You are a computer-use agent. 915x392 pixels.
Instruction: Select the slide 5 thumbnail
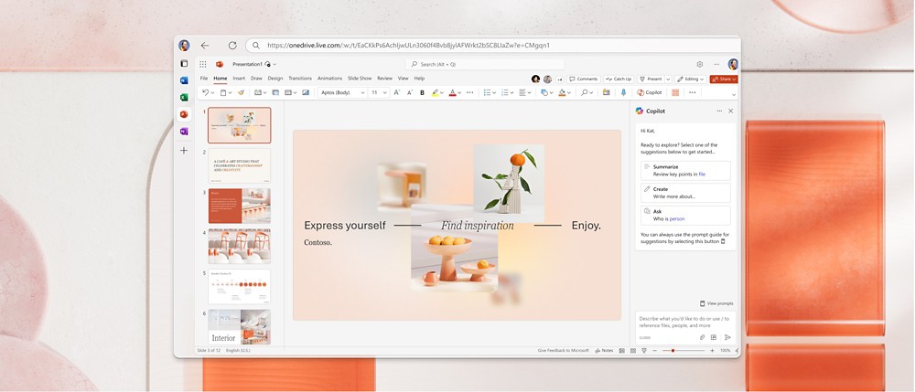tap(239, 287)
